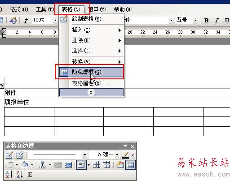Expand the border type dropdown arrow
This screenshot has height=181, width=230.
(17, 165)
